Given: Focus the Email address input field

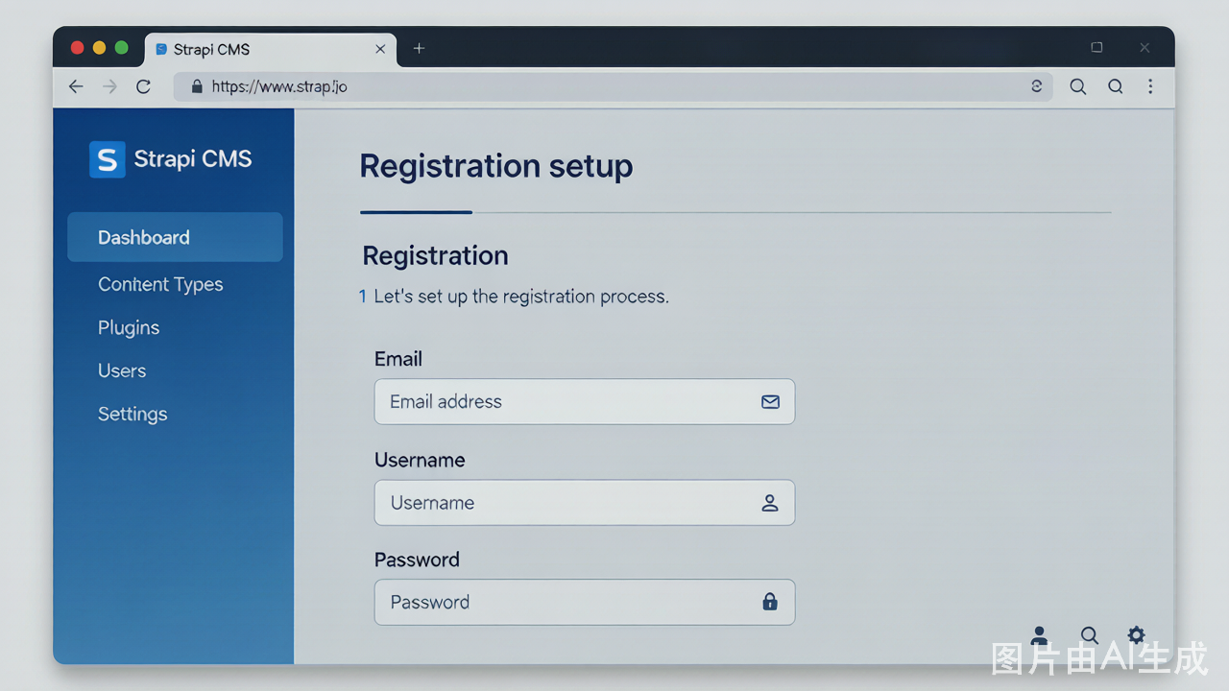Looking at the screenshot, I should click(x=585, y=401).
